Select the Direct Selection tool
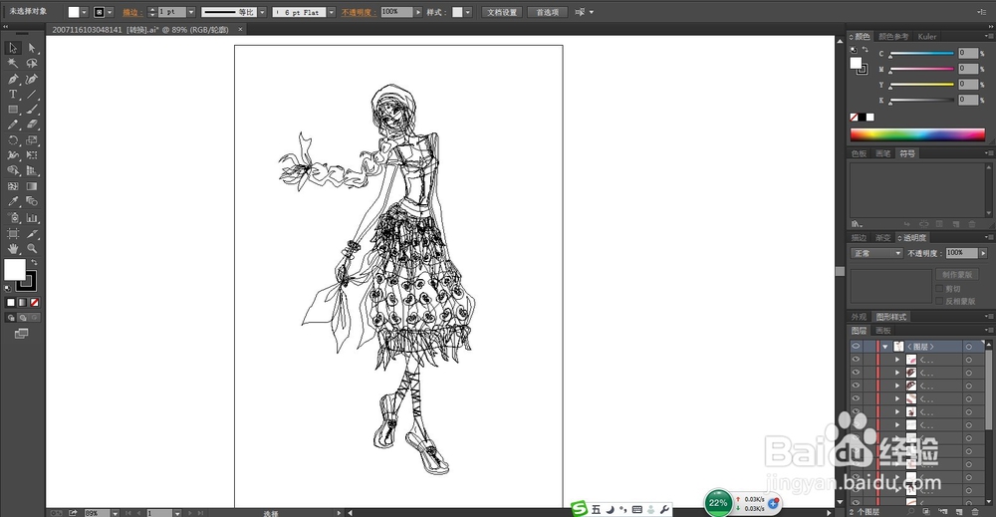This screenshot has width=996, height=517. [x=32, y=48]
